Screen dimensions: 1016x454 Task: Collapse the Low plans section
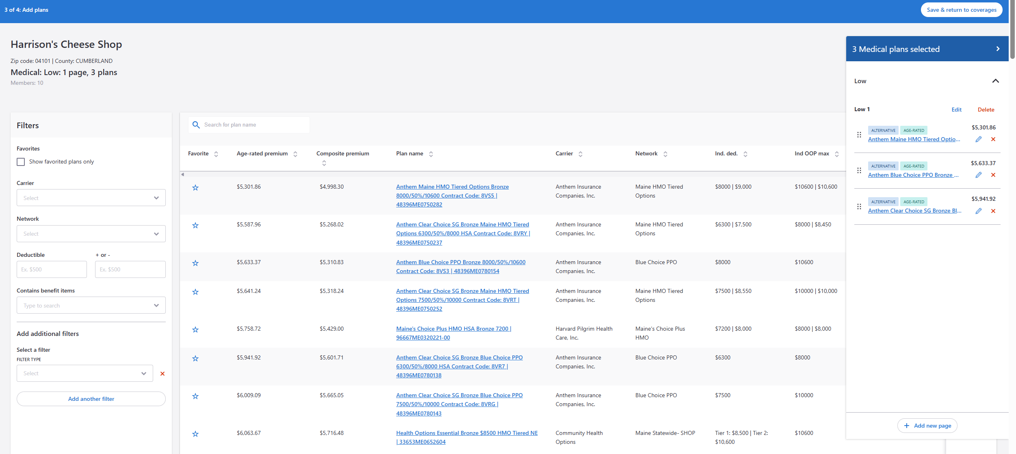pyautogui.click(x=996, y=81)
